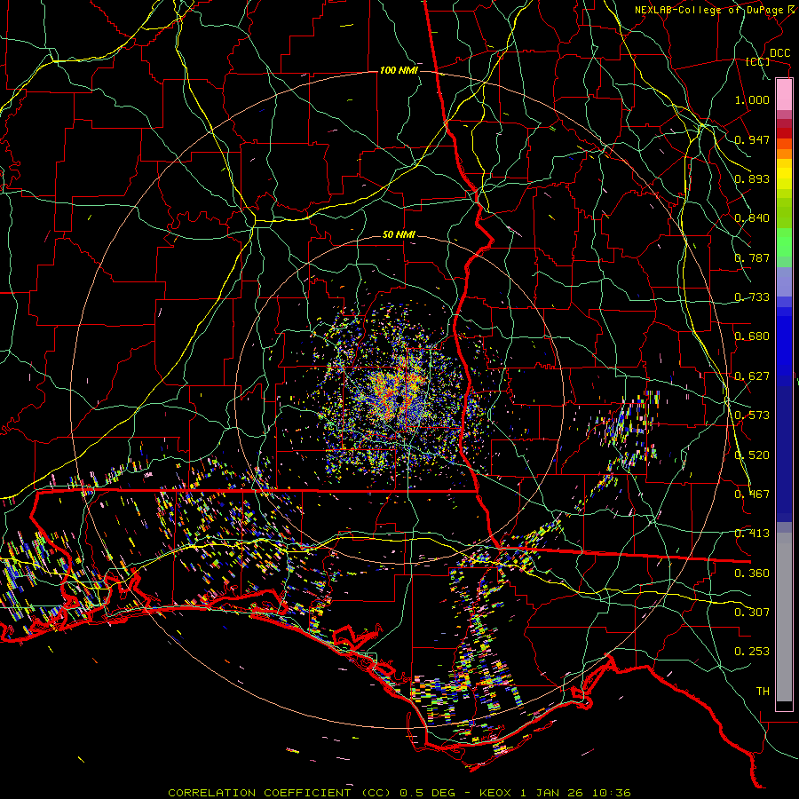This screenshot has height=799, width=799.
Task: Click the 0.787 scale value
Action: pyautogui.click(x=752, y=257)
